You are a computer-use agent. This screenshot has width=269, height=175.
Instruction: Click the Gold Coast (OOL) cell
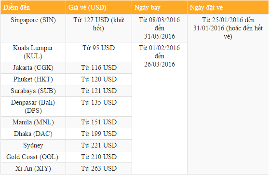click(x=33, y=157)
